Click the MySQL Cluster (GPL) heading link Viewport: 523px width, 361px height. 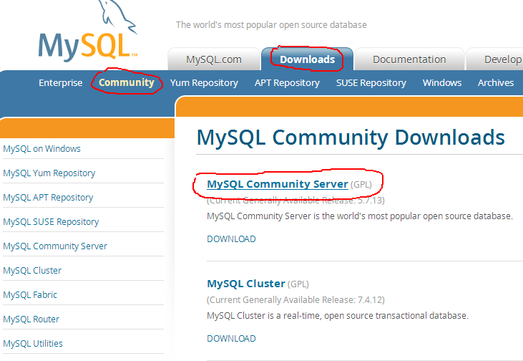tap(246, 284)
